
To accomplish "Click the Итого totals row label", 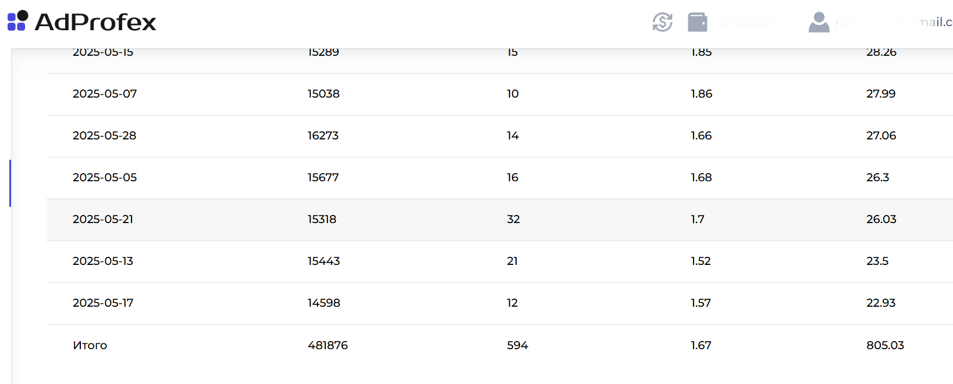I will click(x=90, y=345).
